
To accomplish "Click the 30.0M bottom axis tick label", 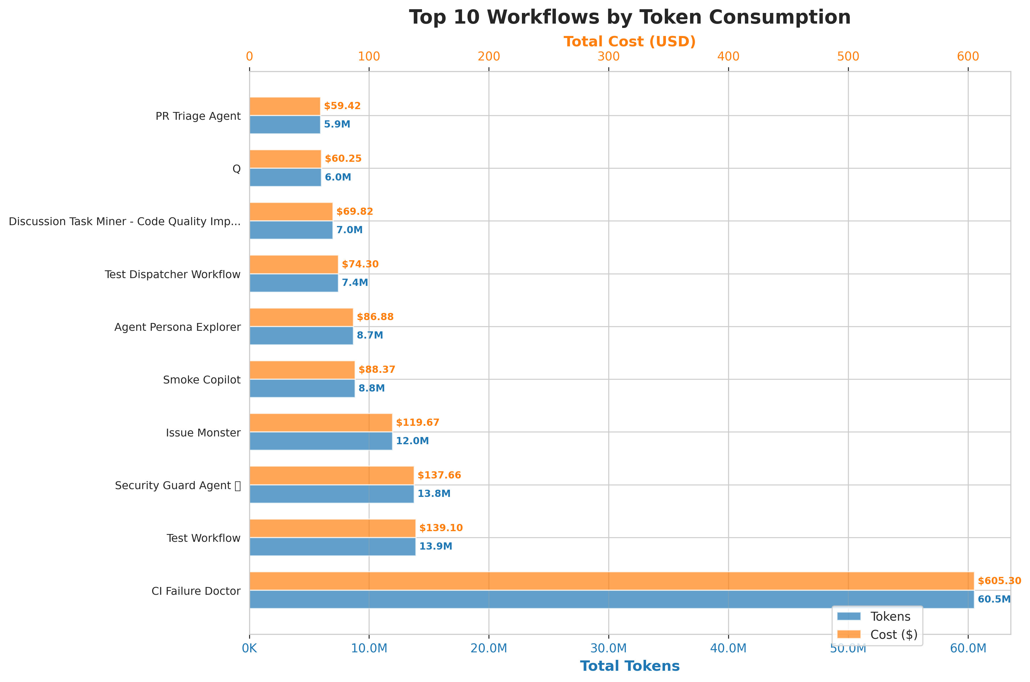I will tap(608, 649).
